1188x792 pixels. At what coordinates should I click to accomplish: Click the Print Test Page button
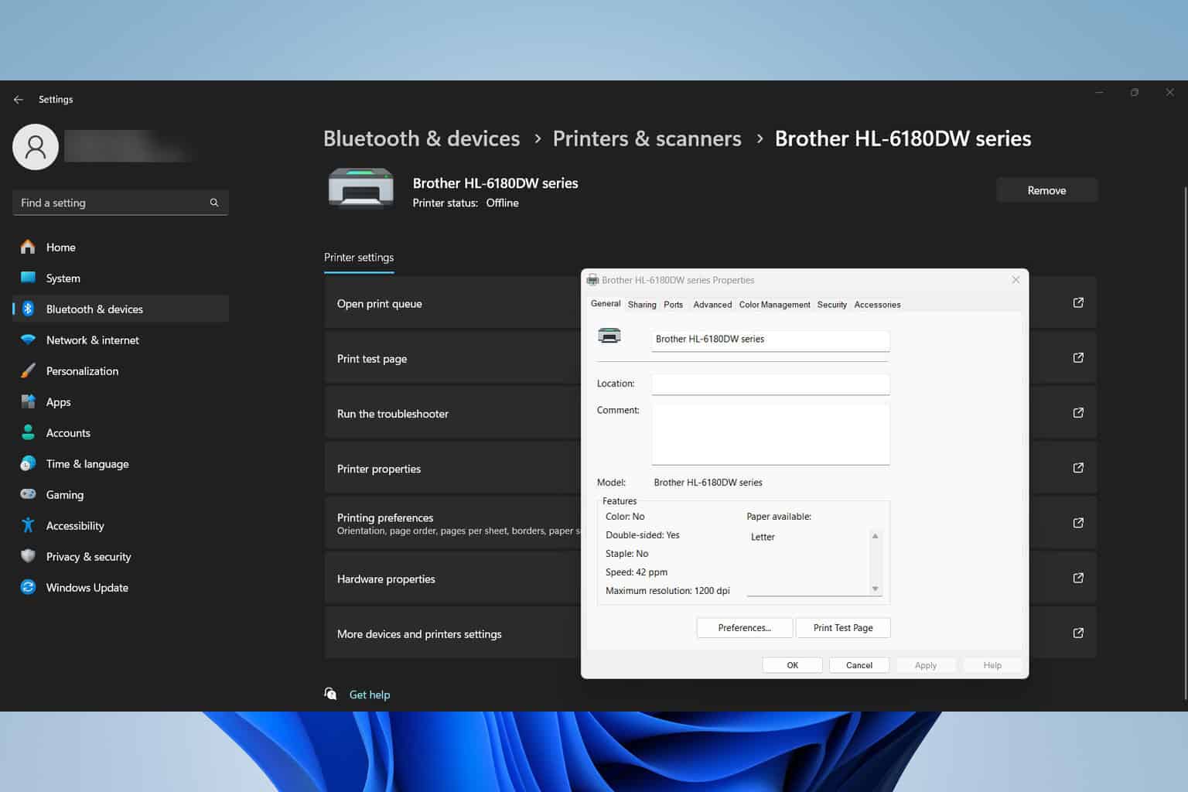842,628
